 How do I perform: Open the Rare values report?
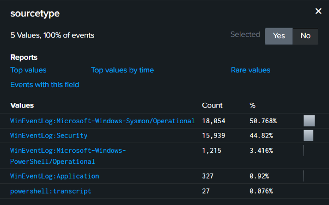pyautogui.click(x=250, y=70)
